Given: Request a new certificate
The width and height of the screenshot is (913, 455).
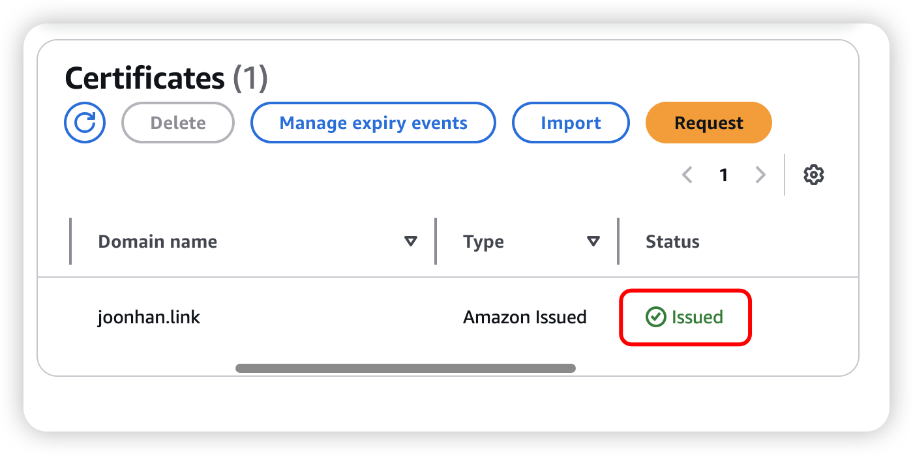Looking at the screenshot, I should (708, 123).
